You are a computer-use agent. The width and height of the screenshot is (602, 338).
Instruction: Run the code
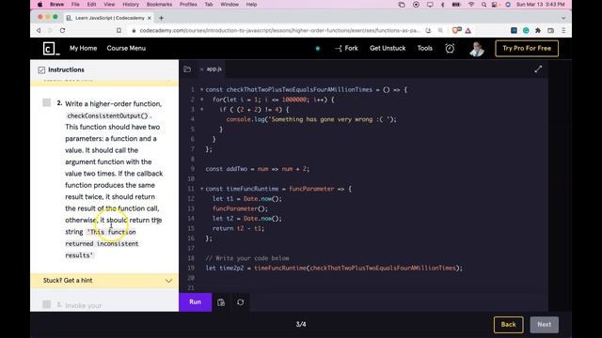click(x=195, y=302)
